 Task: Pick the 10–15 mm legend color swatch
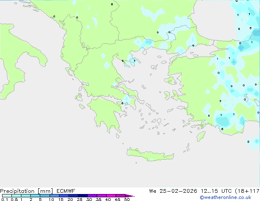pyautogui.click(x=54, y=196)
